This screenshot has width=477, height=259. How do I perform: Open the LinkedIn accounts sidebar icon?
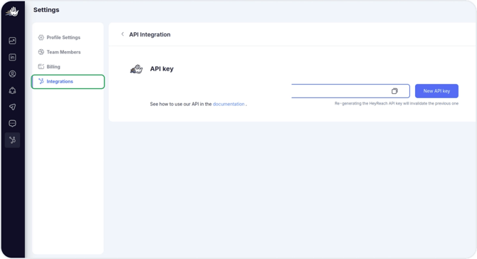point(13,57)
